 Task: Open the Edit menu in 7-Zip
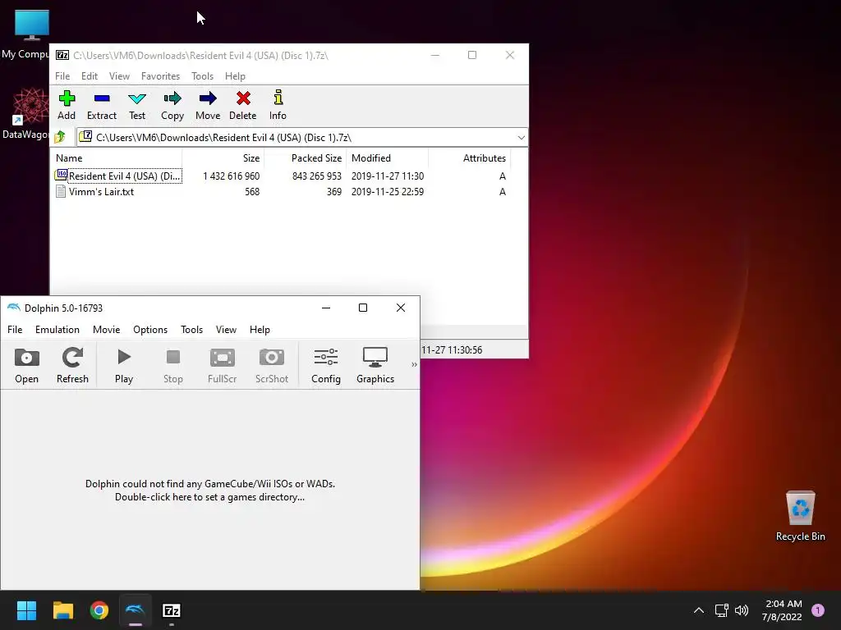point(89,76)
